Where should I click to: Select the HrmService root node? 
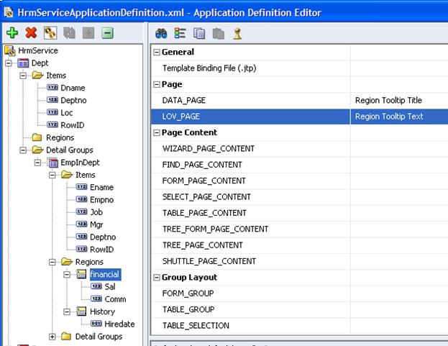(x=37, y=51)
